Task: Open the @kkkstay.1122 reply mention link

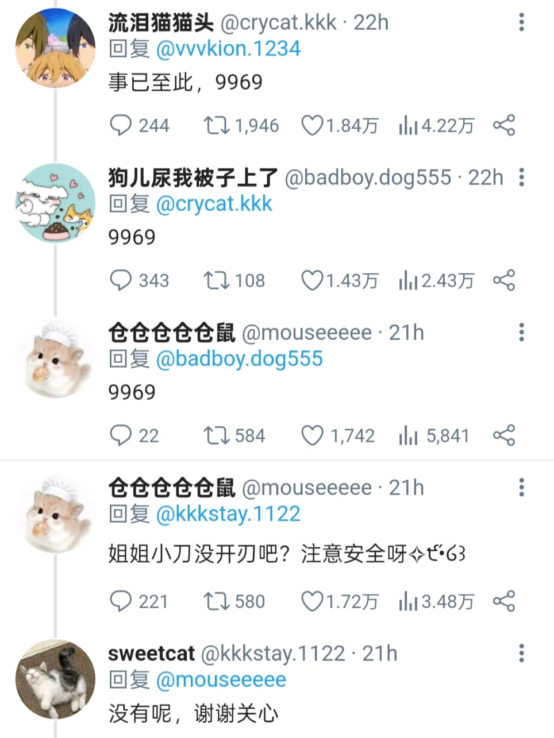Action: click(228, 513)
